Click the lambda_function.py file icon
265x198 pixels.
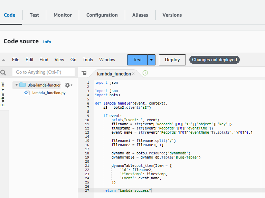27,93
